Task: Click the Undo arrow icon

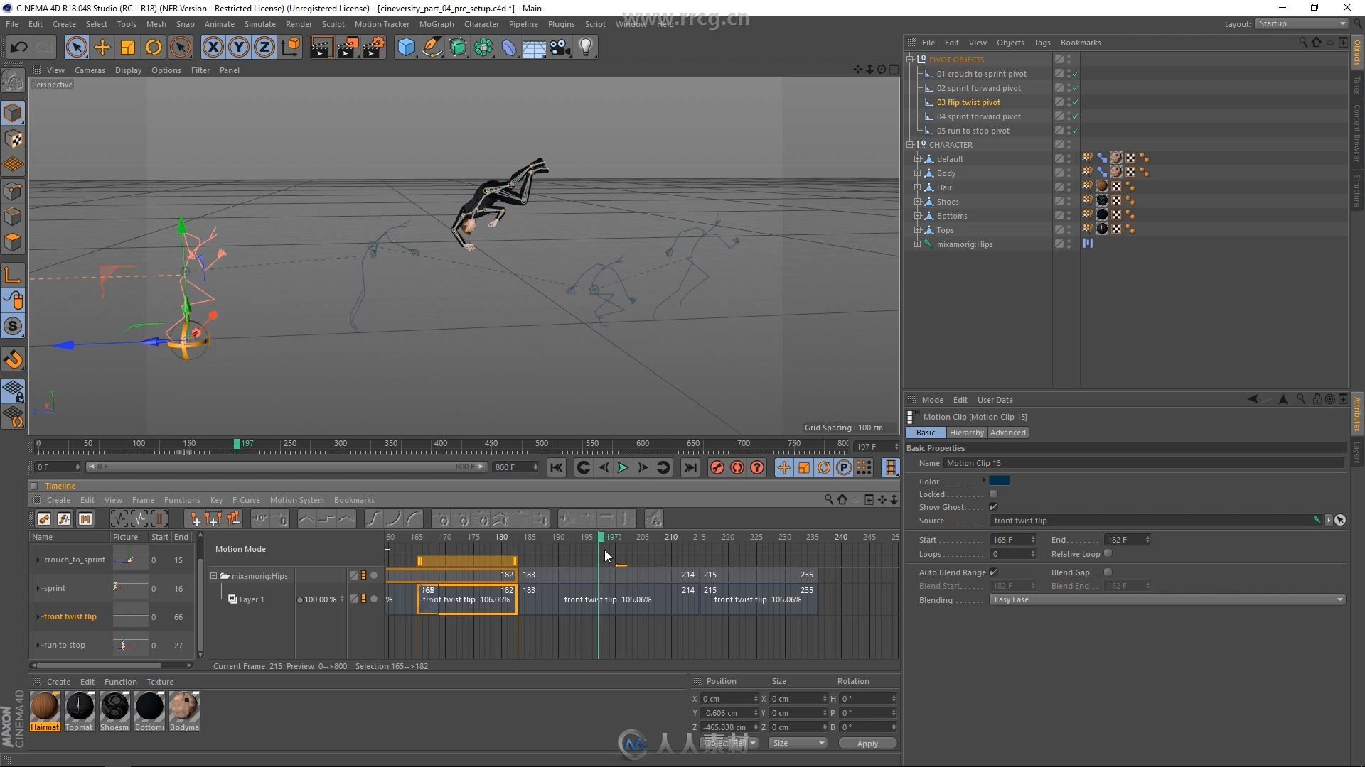Action: point(18,48)
